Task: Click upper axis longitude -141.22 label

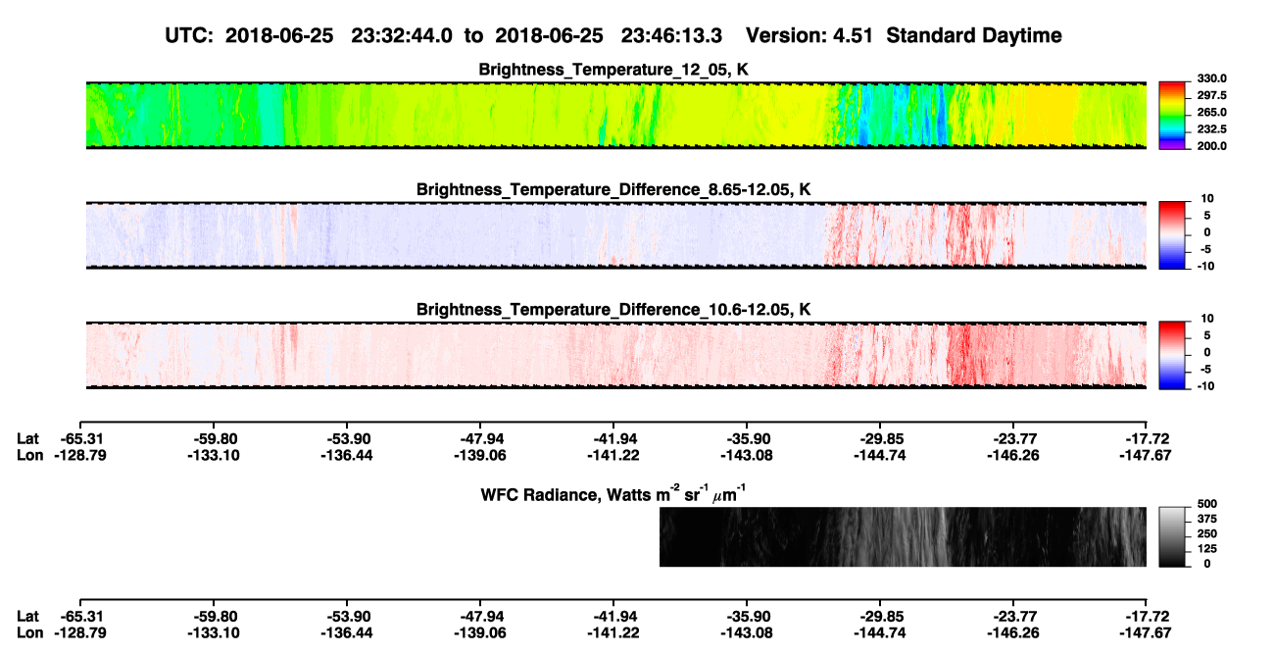Action: click(612, 455)
